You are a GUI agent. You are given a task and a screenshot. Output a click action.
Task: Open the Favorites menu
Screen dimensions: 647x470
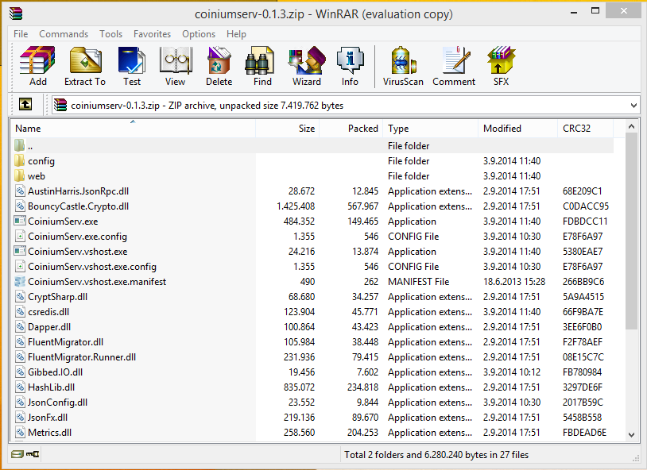pos(152,34)
